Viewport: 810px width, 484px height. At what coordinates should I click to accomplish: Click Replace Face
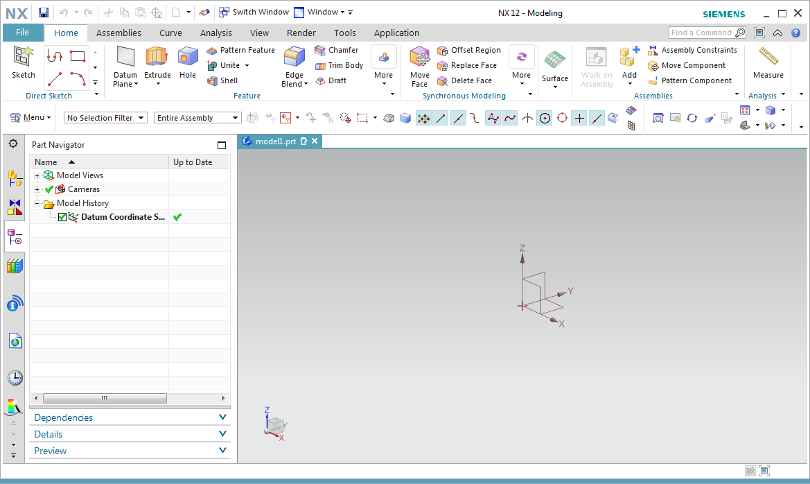[x=467, y=65]
